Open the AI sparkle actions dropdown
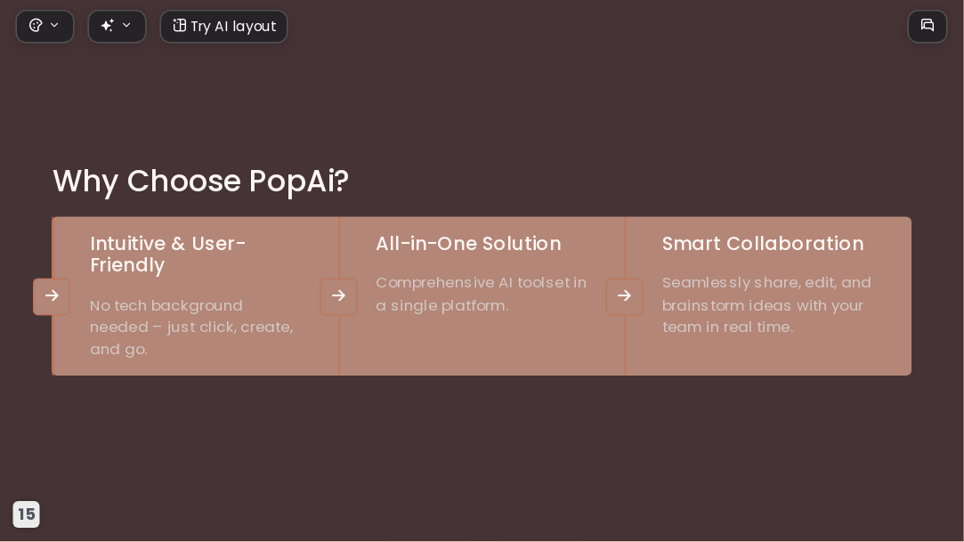 (x=117, y=27)
